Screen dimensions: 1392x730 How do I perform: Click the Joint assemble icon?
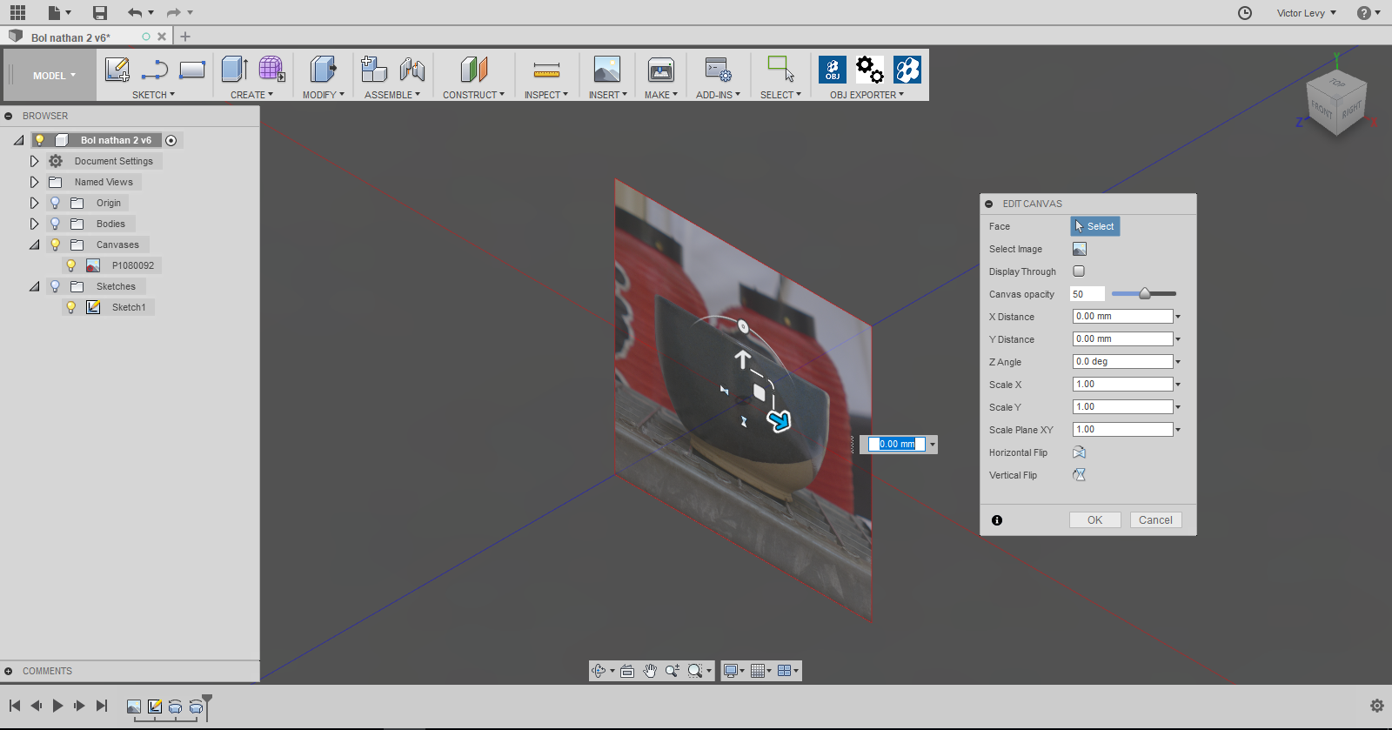(412, 70)
